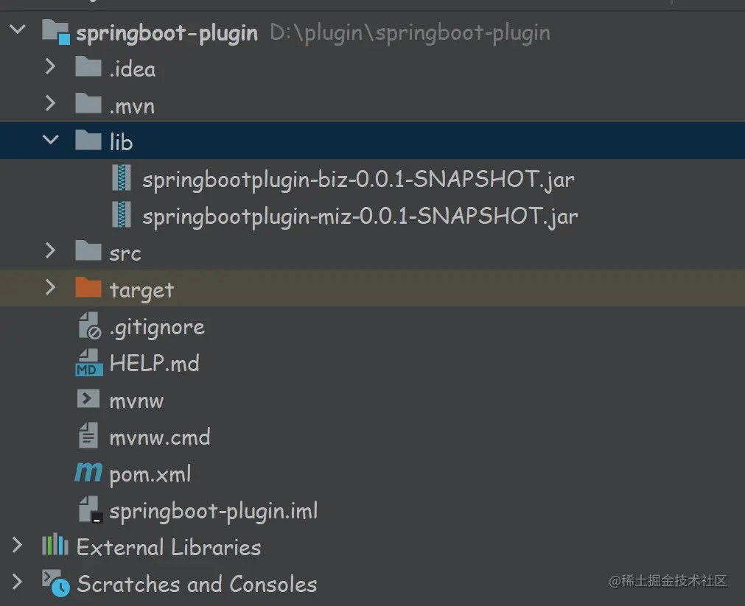Click the mvnw.cmd file icon
745x606 pixels.
point(87,437)
